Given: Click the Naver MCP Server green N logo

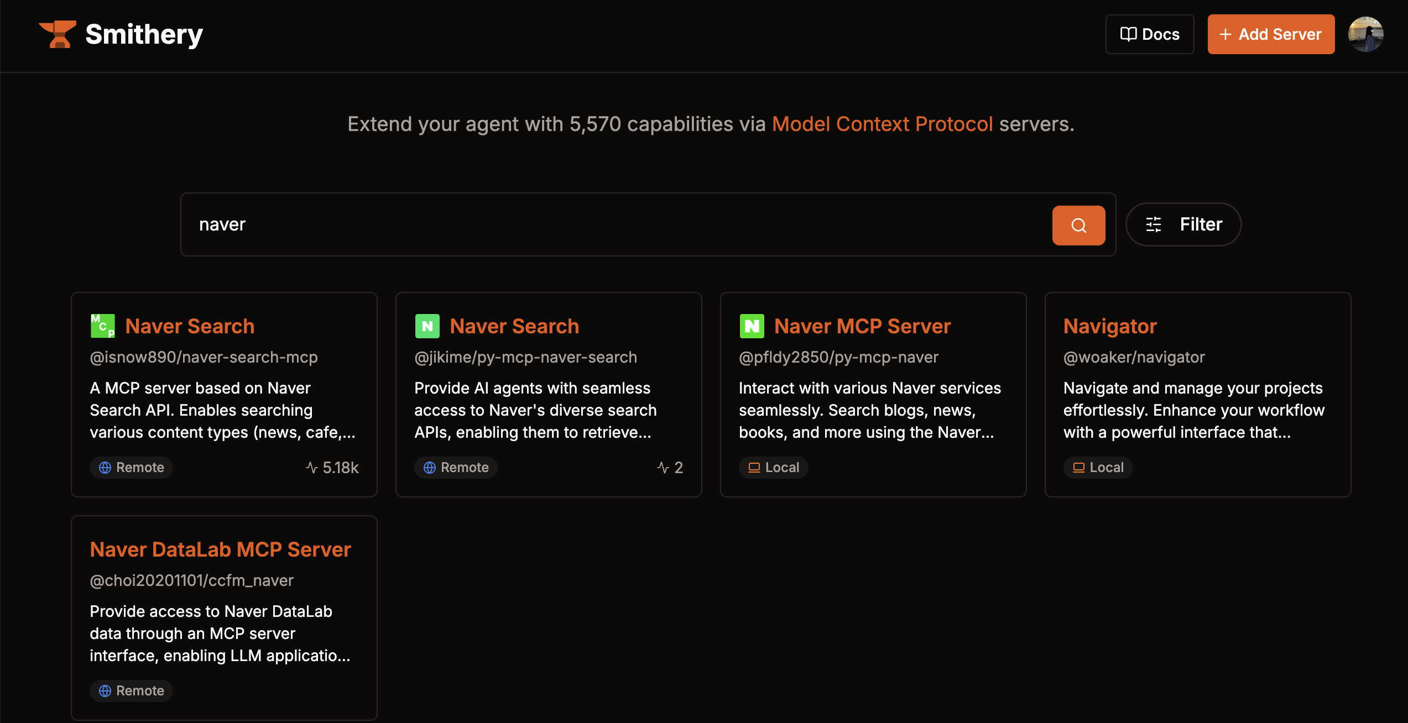Looking at the screenshot, I should coord(752,326).
